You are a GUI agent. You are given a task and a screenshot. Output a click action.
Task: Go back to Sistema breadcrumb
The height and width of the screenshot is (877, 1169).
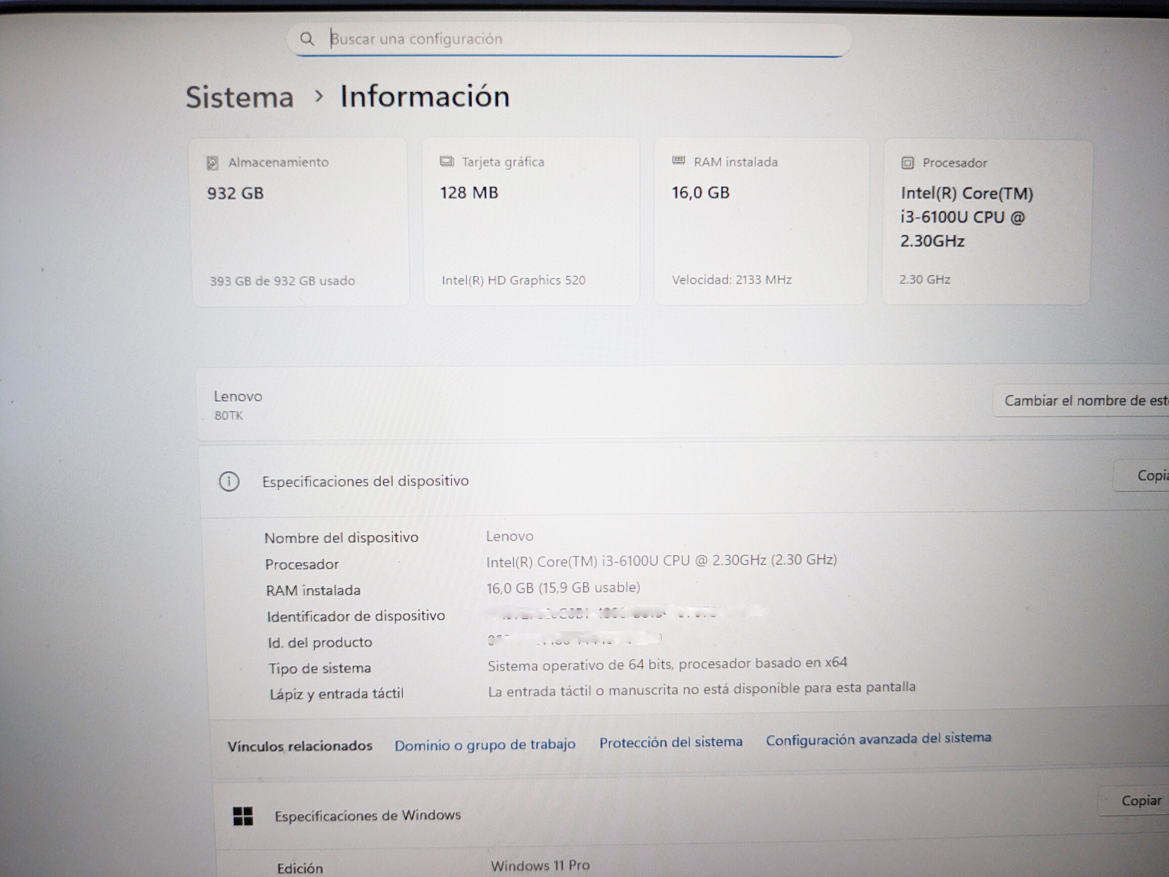click(x=239, y=98)
